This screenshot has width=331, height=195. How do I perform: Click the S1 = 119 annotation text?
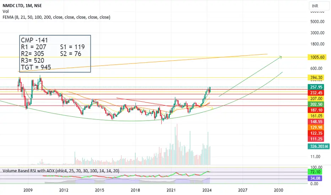[72, 47]
